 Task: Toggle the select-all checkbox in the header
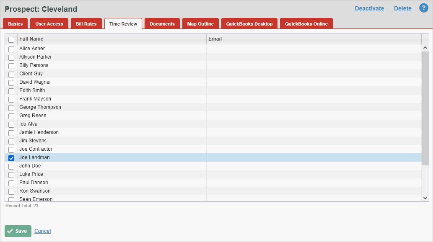click(11, 39)
